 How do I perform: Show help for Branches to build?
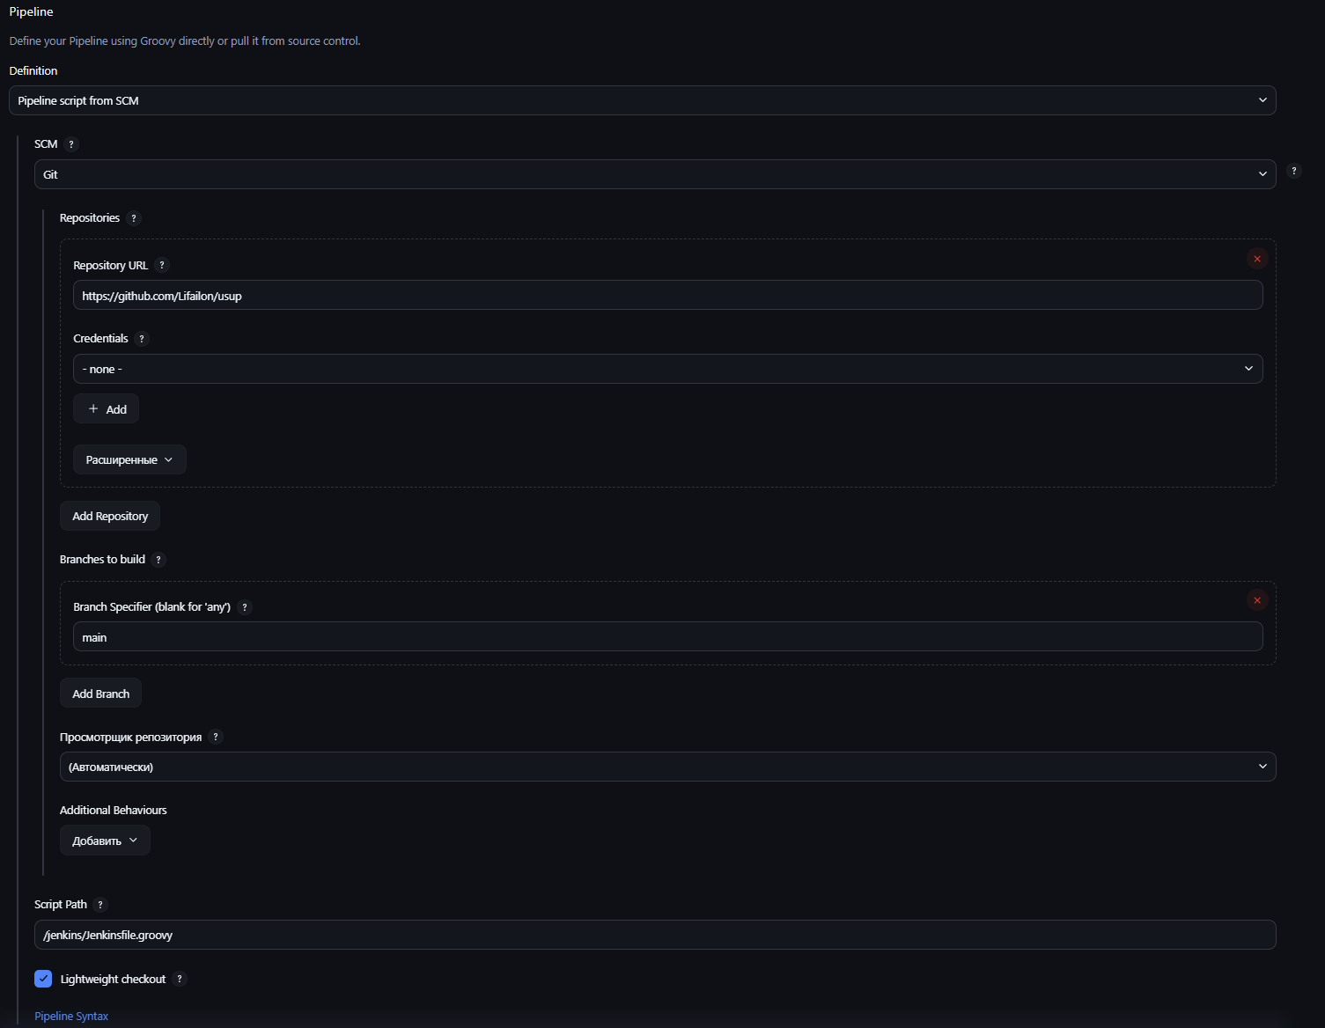click(158, 560)
